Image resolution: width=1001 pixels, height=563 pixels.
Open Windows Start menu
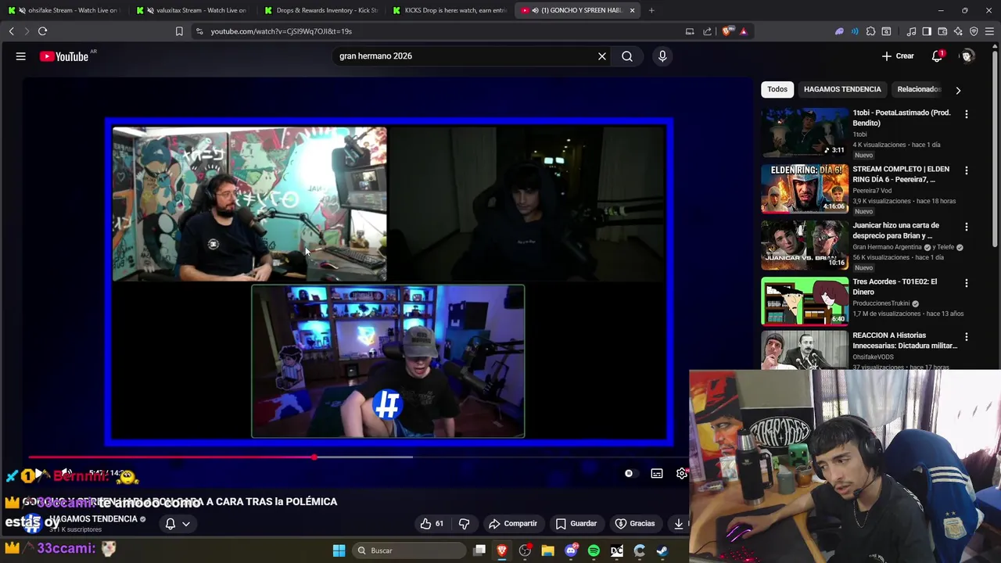pyautogui.click(x=339, y=550)
